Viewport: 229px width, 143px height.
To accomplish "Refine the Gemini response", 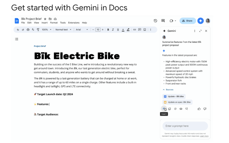I will [187, 109].
